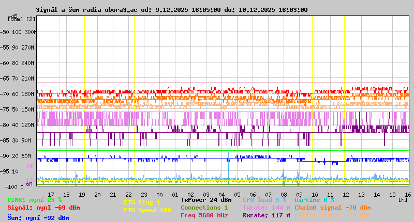Click hour label 20 on time axis
The height and width of the screenshot is (222, 414).
pyautogui.click(x=97, y=195)
